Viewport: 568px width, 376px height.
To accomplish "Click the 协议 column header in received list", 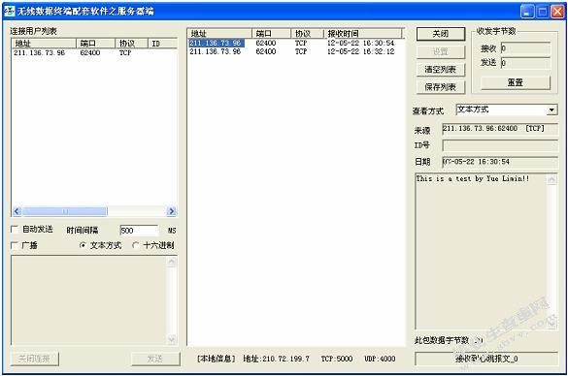I will [x=307, y=34].
